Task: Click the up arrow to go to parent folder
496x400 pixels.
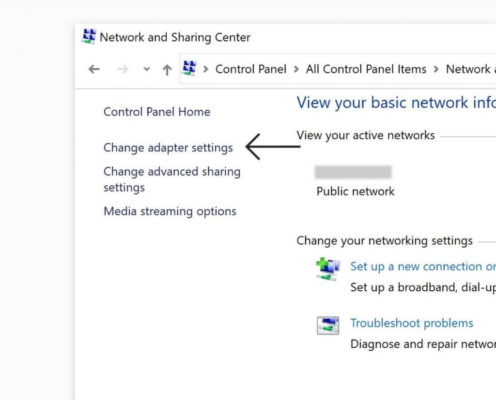Action: point(167,69)
